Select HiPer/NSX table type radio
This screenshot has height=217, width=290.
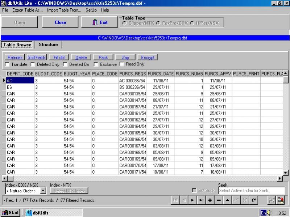pos(192,23)
